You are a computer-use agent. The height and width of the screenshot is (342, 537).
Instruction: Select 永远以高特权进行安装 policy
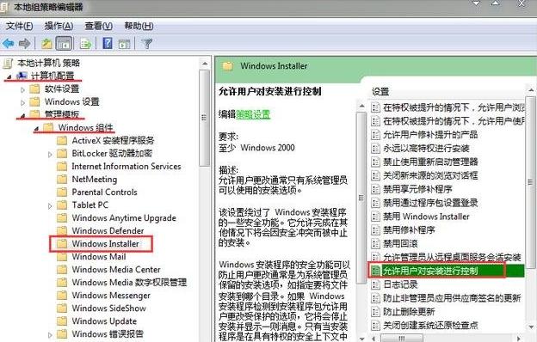click(x=426, y=149)
